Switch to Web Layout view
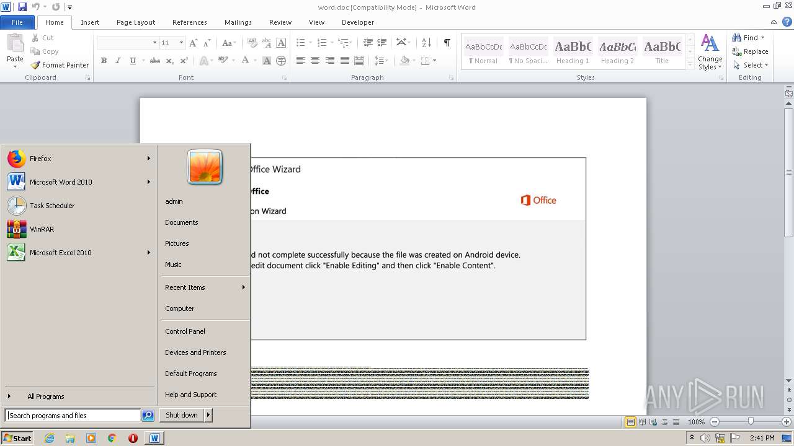Screen dimensions: 794x446 click(x=653, y=422)
